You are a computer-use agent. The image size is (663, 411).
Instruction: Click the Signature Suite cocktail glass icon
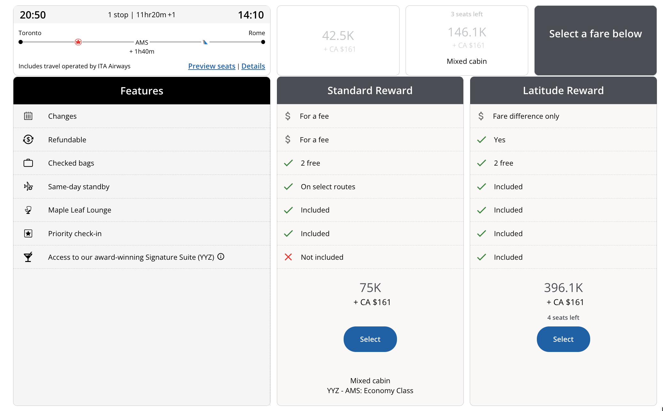click(x=28, y=257)
